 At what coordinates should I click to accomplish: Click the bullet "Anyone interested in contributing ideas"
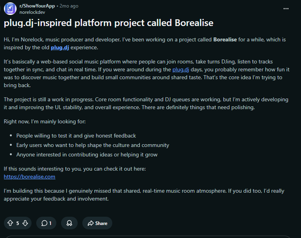(87, 154)
